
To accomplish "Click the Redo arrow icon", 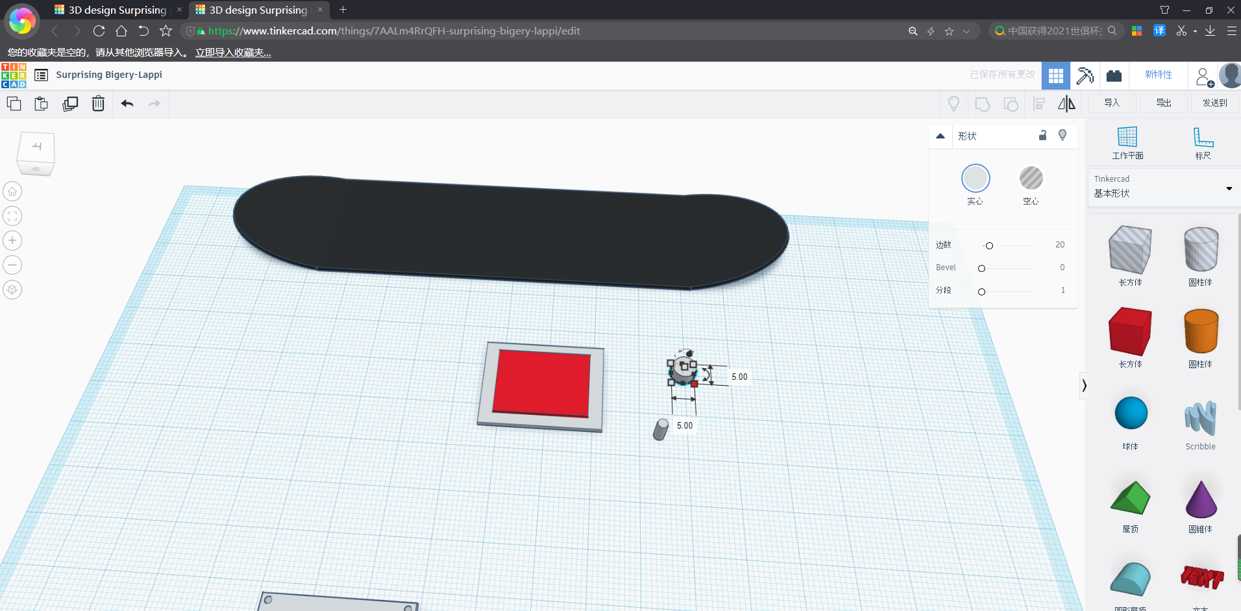I will tap(154, 103).
